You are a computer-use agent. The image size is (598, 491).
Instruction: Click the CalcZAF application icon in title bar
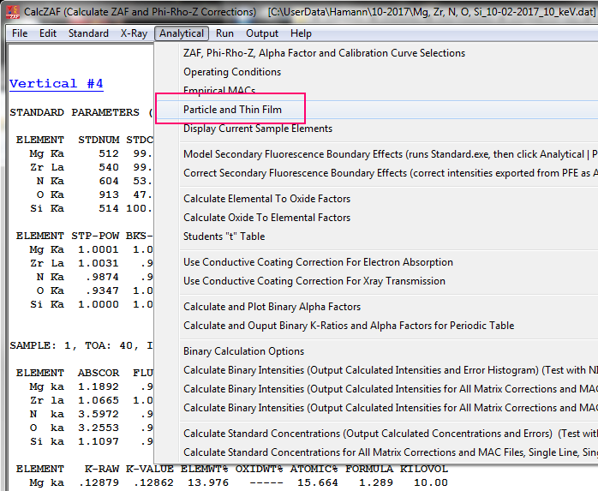coord(11,12)
